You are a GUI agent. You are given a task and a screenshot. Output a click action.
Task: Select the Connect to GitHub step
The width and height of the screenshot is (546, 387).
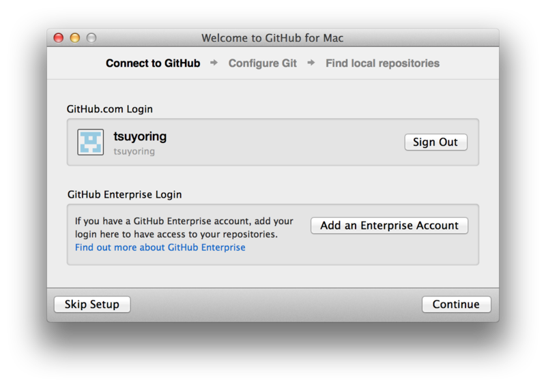153,63
